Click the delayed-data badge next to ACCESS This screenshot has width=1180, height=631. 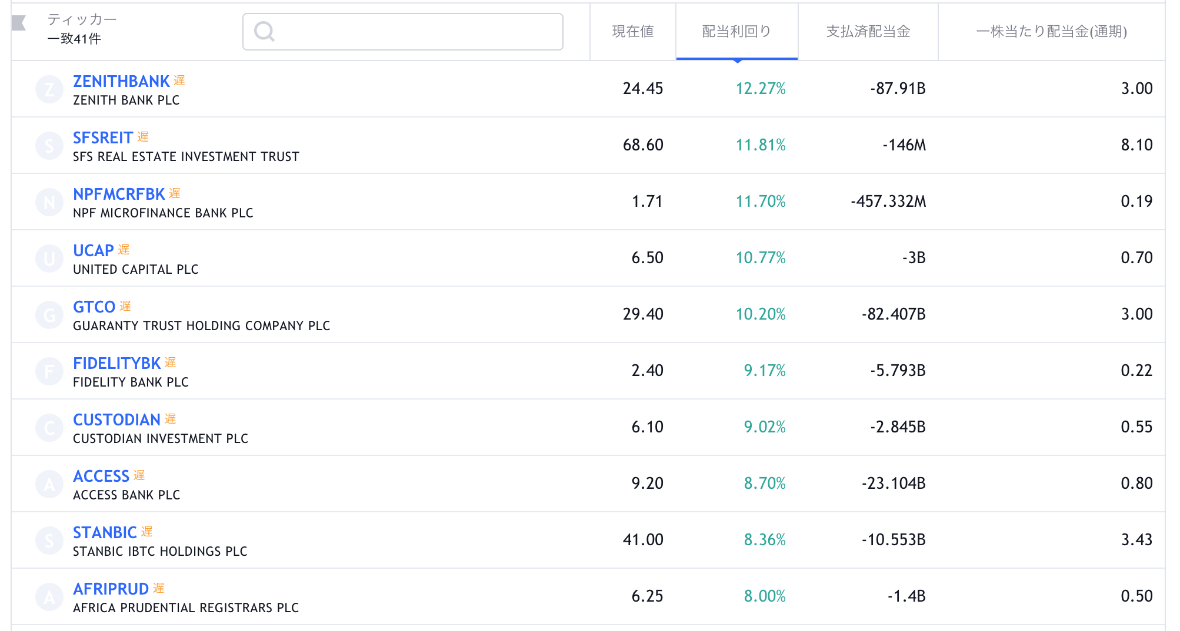click(x=139, y=475)
